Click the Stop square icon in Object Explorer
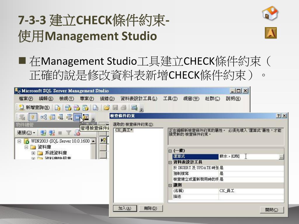The width and height of the screenshot is (299, 224). tap(60, 133)
